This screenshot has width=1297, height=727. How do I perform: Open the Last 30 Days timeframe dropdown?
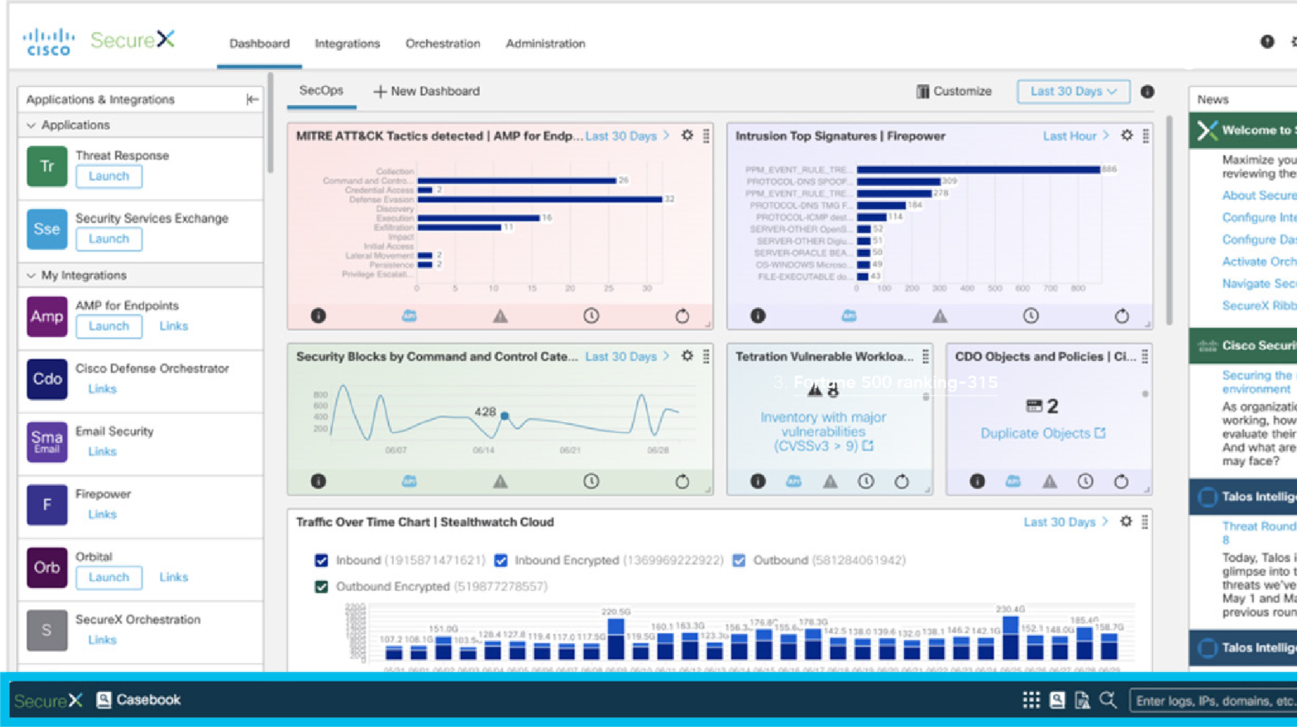(1073, 91)
